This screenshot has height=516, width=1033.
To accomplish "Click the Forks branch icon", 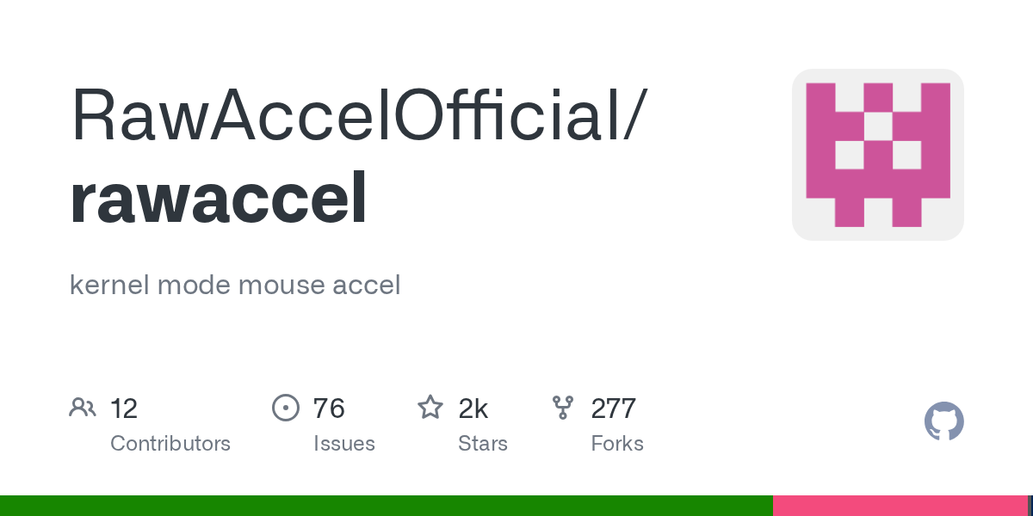I will coord(563,408).
